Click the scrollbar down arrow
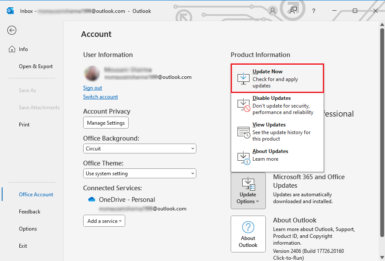This screenshot has width=385, height=261. point(382,257)
